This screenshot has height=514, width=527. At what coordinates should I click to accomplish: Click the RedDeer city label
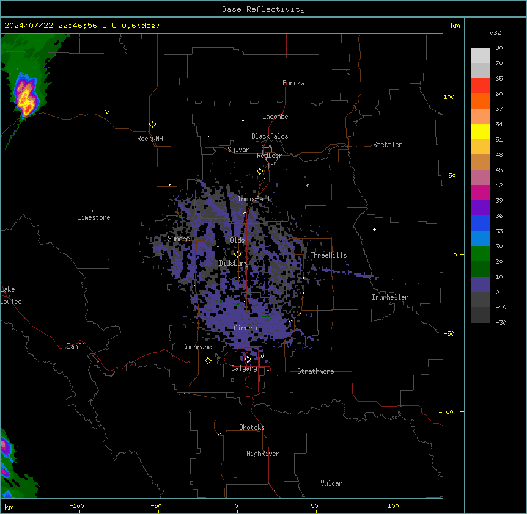(269, 156)
